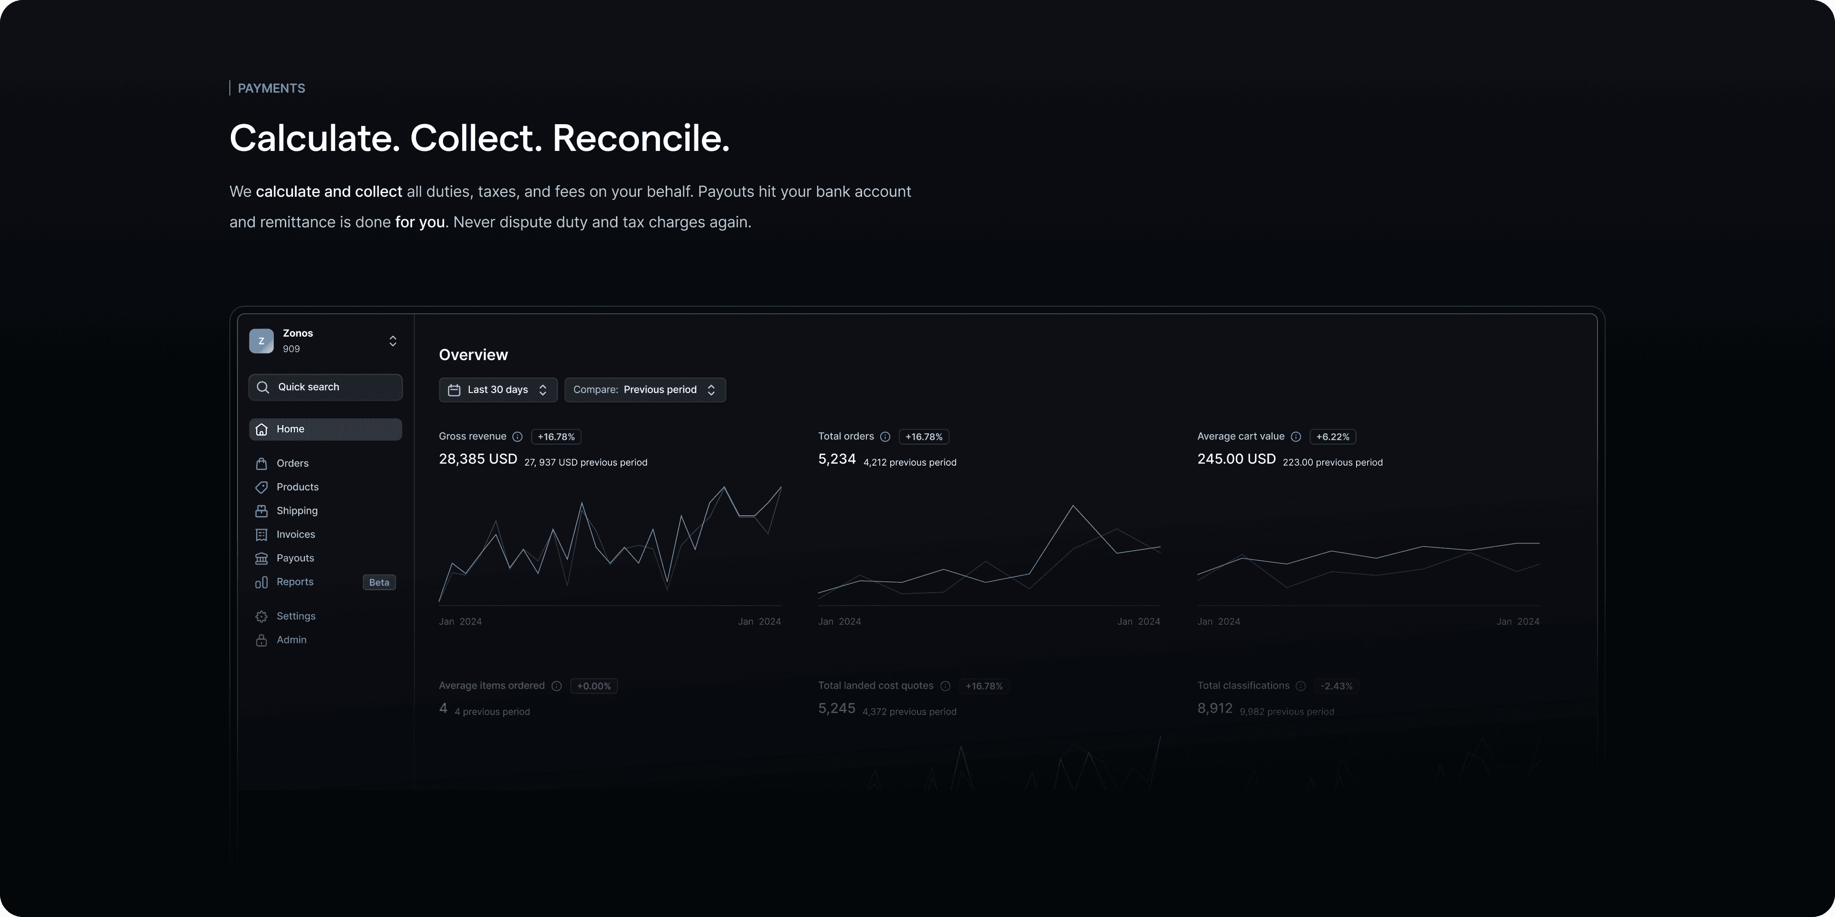Open the Last 30 days dropdown
The width and height of the screenshot is (1835, 917).
click(x=498, y=390)
